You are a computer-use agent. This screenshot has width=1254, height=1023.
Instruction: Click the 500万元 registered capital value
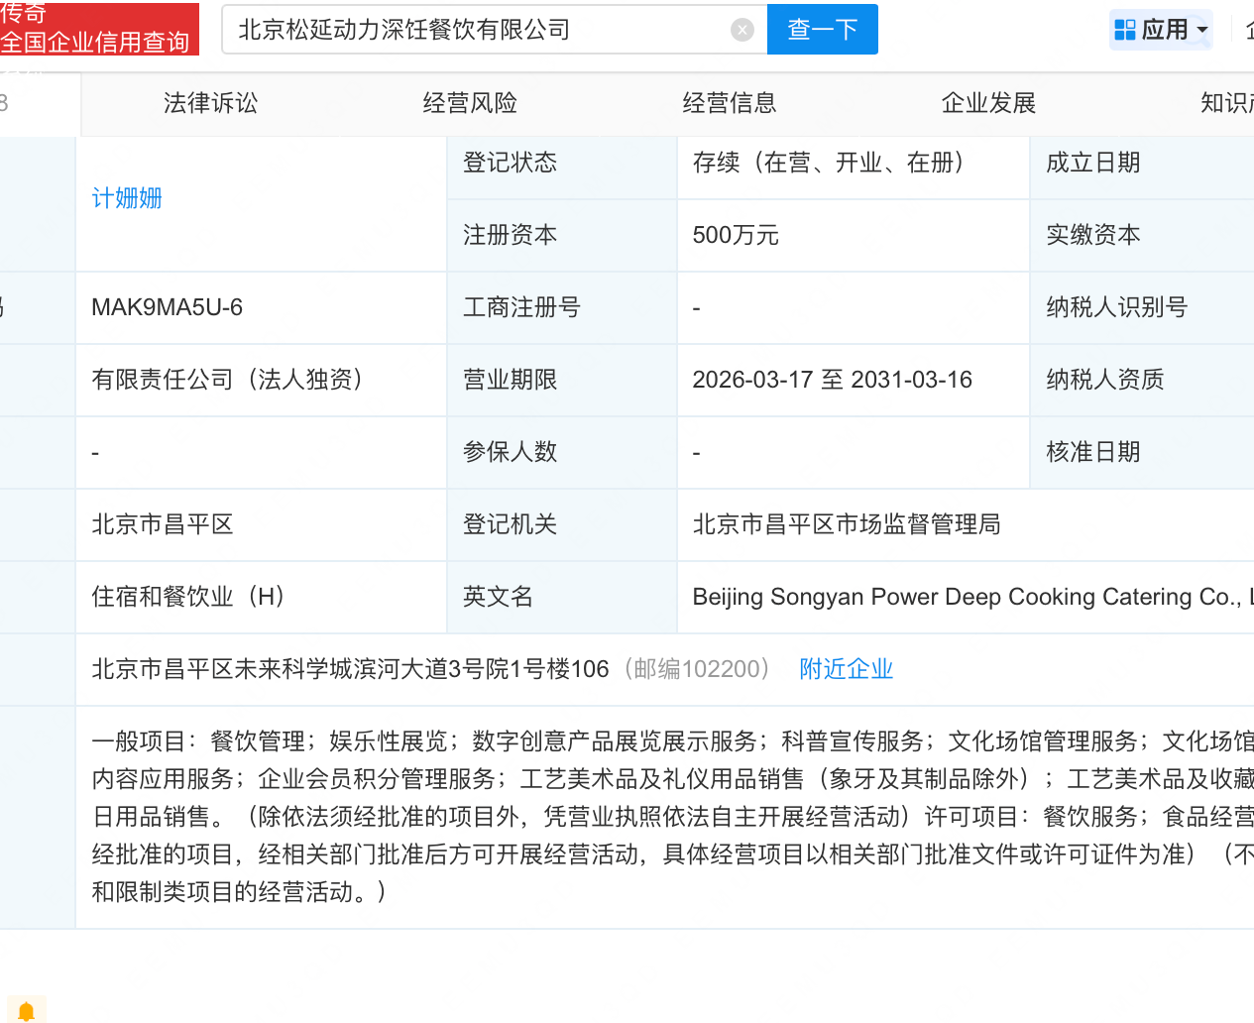point(736,235)
